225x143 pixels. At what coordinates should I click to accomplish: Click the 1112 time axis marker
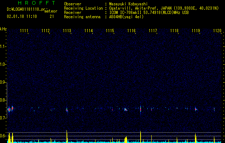[x=45, y=30]
